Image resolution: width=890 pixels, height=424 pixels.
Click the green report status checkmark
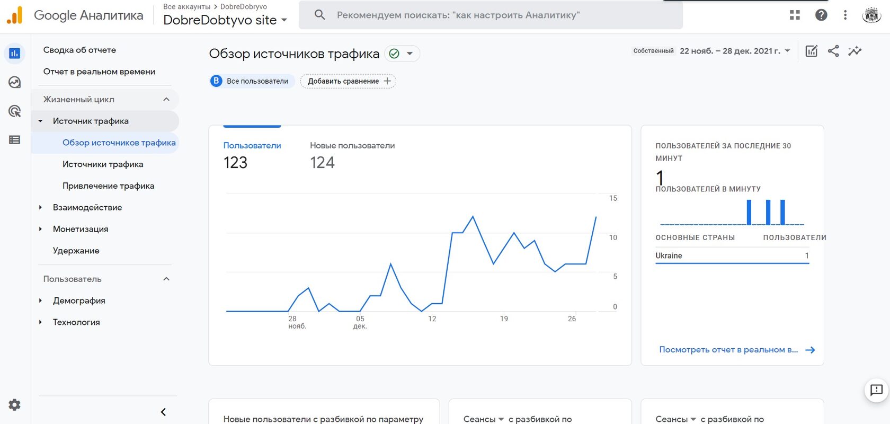394,54
